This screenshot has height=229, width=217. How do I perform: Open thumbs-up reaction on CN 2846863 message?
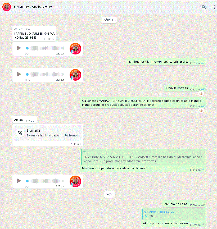click(x=201, y=111)
